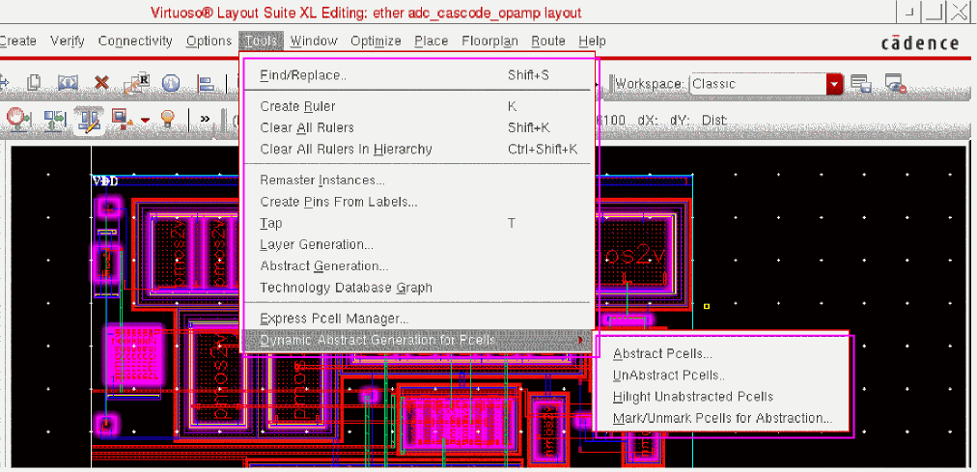This screenshot has height=472, width=977.
Task: Select Tap from Tools menu
Action: pyautogui.click(x=417, y=223)
